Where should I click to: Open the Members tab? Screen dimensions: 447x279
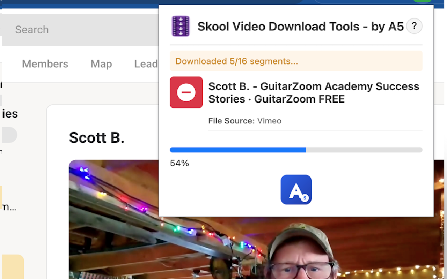coord(45,64)
